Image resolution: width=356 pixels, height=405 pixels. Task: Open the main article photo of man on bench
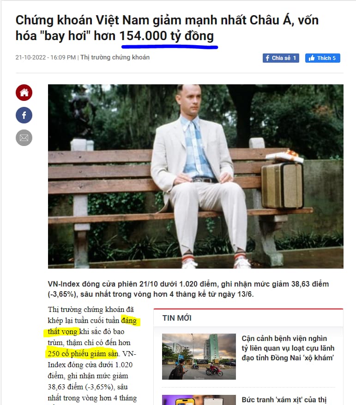click(x=196, y=176)
